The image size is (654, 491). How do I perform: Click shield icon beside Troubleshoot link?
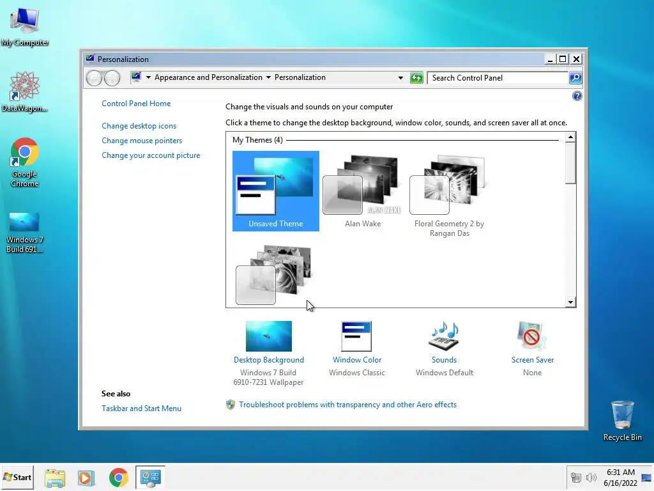click(x=230, y=405)
